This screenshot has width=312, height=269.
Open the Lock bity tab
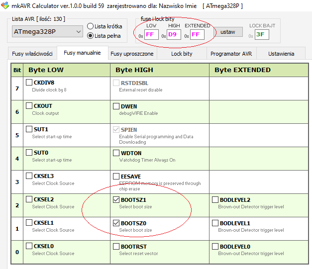(x=182, y=54)
